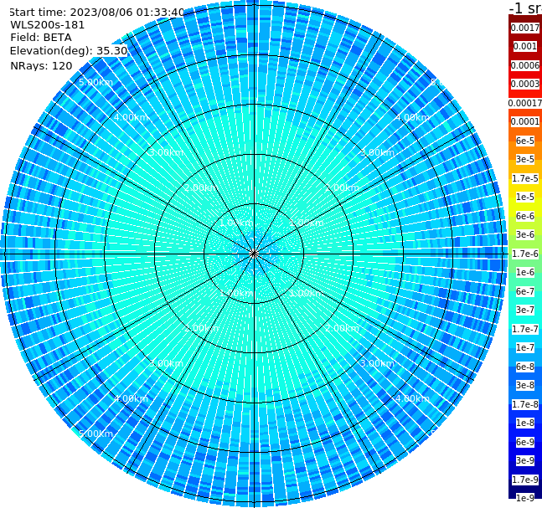Select the upper-left 2.00km ring label
The width and height of the screenshot is (542, 508).
pos(202,187)
